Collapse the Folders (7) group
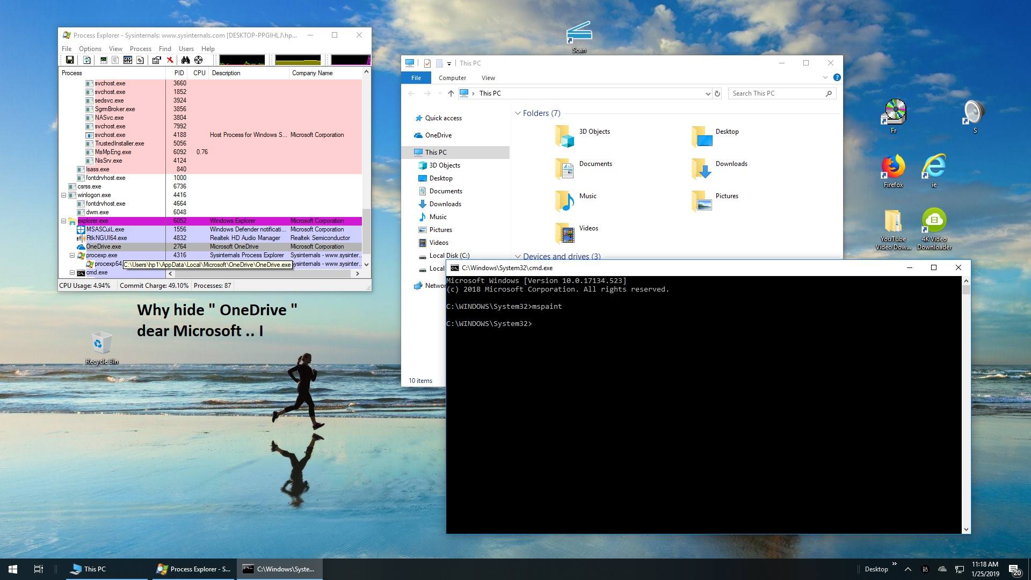Viewport: 1031px width, 580px height. pyautogui.click(x=518, y=113)
